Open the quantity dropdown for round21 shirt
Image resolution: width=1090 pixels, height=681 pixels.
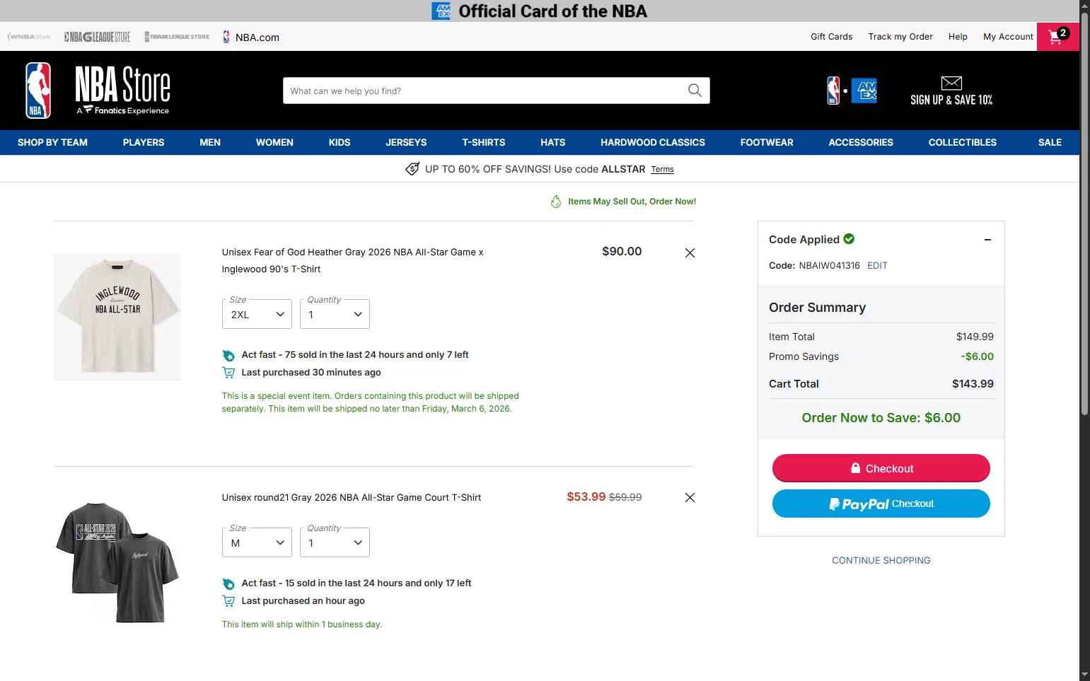pos(335,542)
